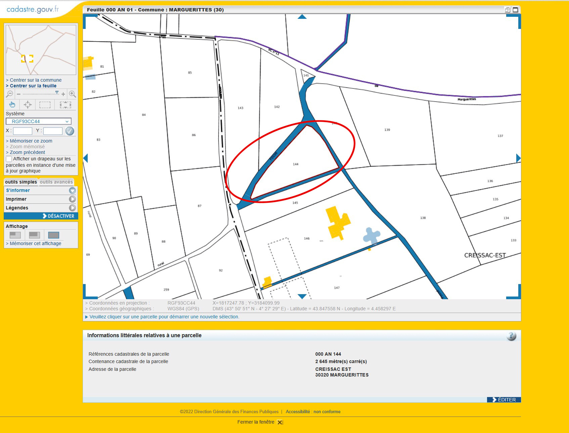Pan map east with right arrow
Image resolution: width=569 pixels, height=433 pixels.
[x=518, y=158]
